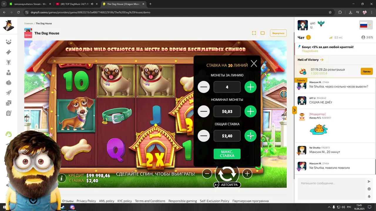376x211 pixels.
Task: Show hidden system tray icons
Action: (x=329, y=207)
